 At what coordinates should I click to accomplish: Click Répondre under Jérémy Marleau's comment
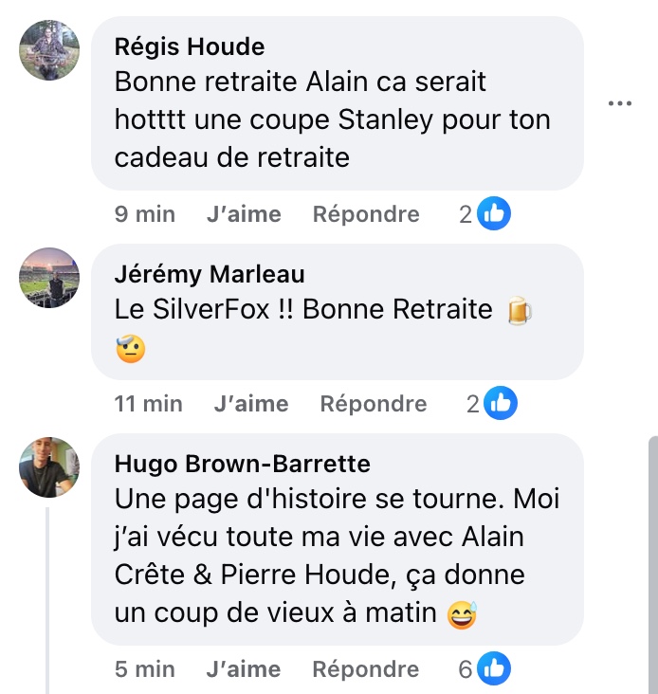click(x=374, y=404)
